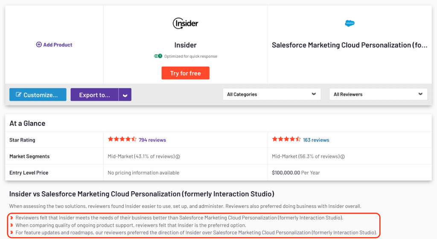Open info icon next to Mid-Market 43.1%

[178, 157]
